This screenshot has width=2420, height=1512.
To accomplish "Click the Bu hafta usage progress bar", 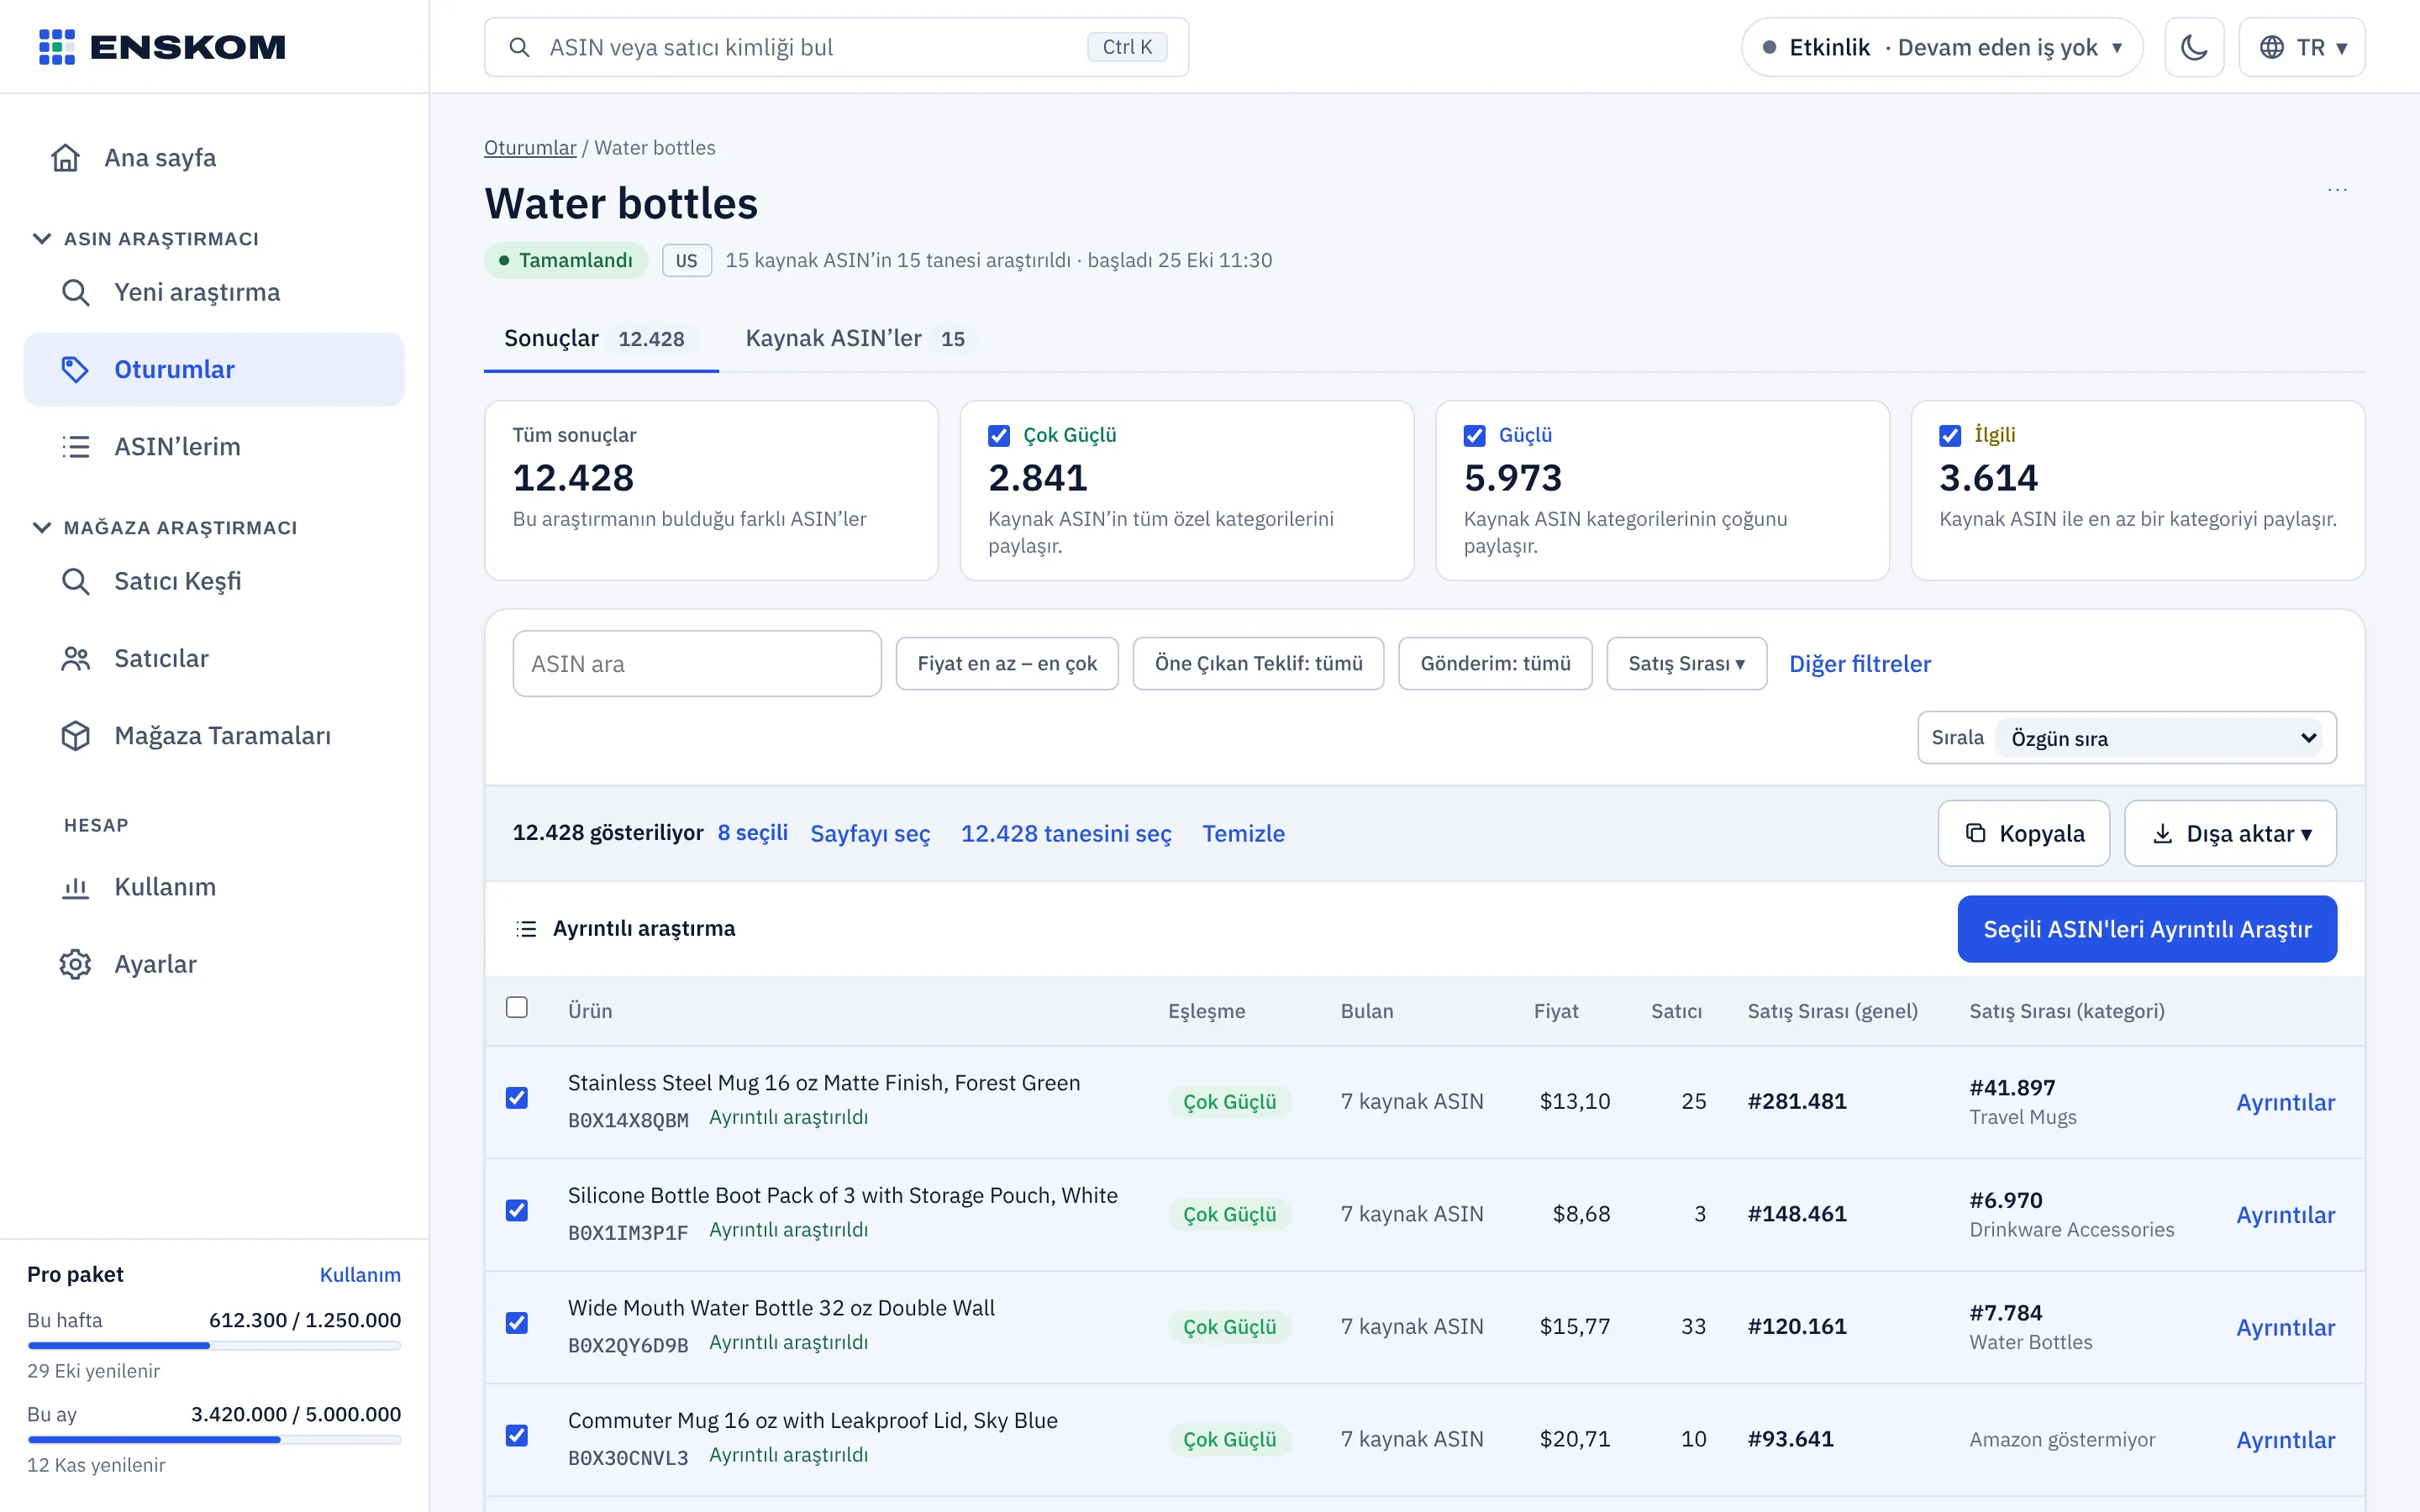I will coord(214,1346).
